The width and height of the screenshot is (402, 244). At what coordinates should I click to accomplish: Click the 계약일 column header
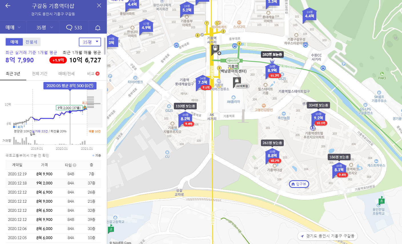click(x=17, y=165)
